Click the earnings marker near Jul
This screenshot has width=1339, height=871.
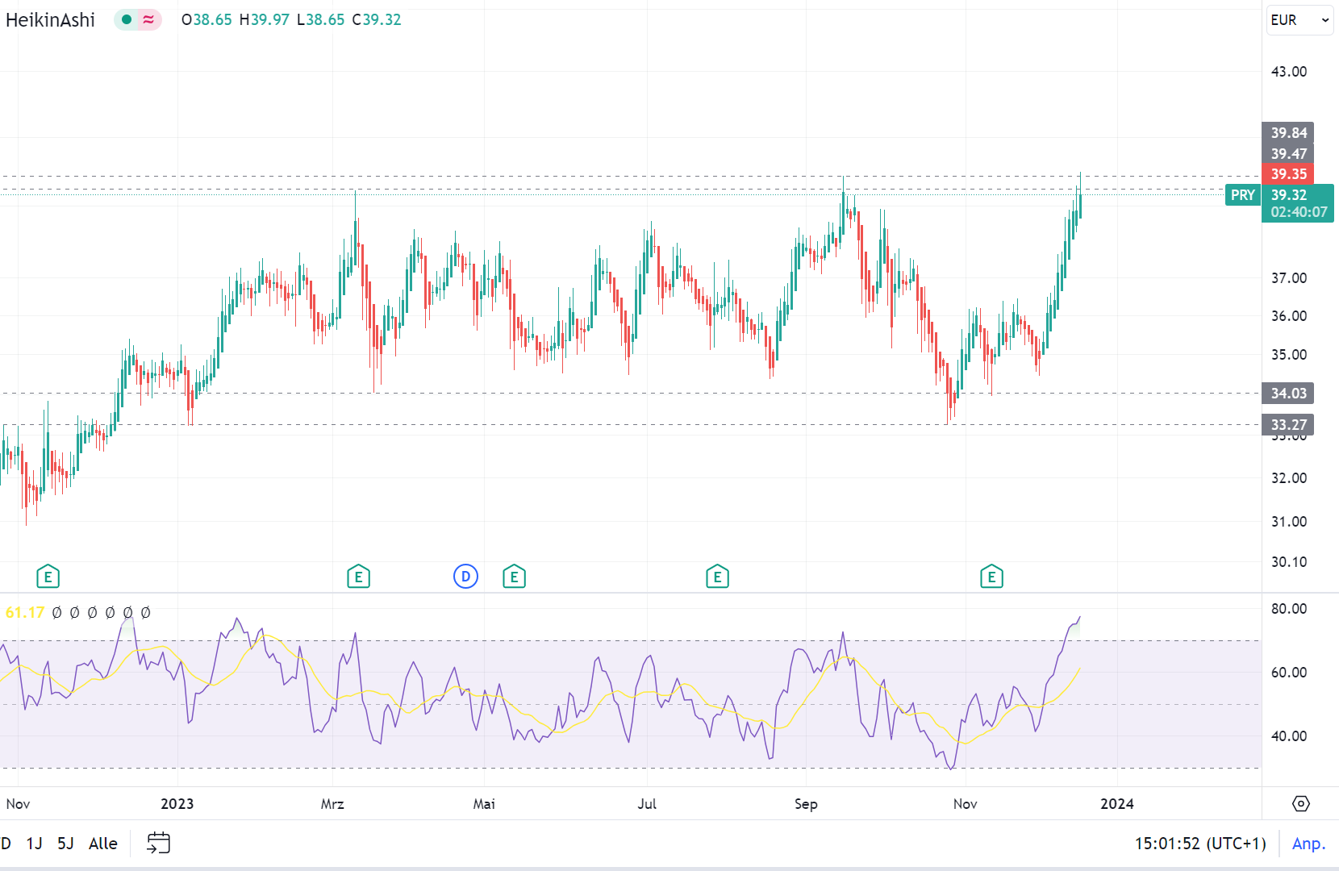(717, 577)
